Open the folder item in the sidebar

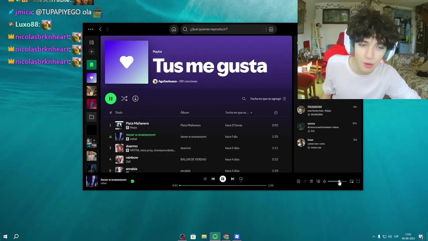tap(92, 117)
